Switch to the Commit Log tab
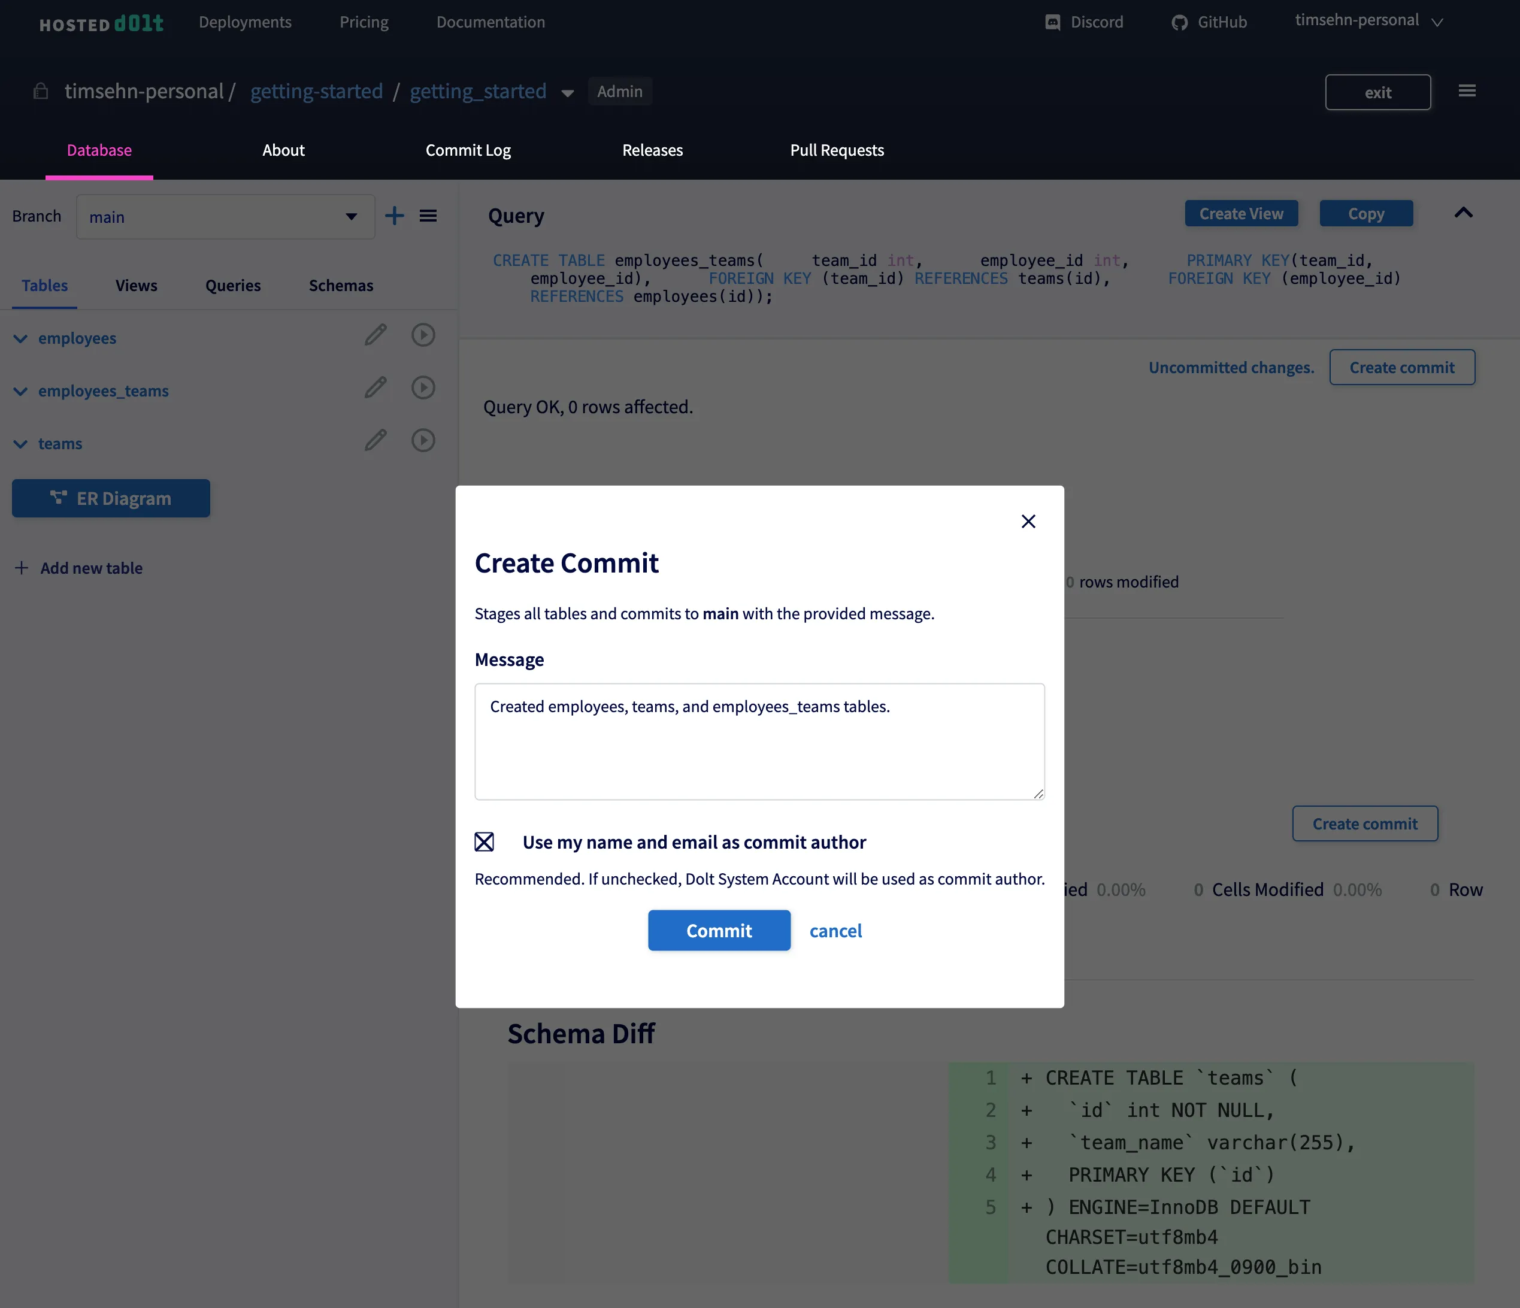 (468, 150)
